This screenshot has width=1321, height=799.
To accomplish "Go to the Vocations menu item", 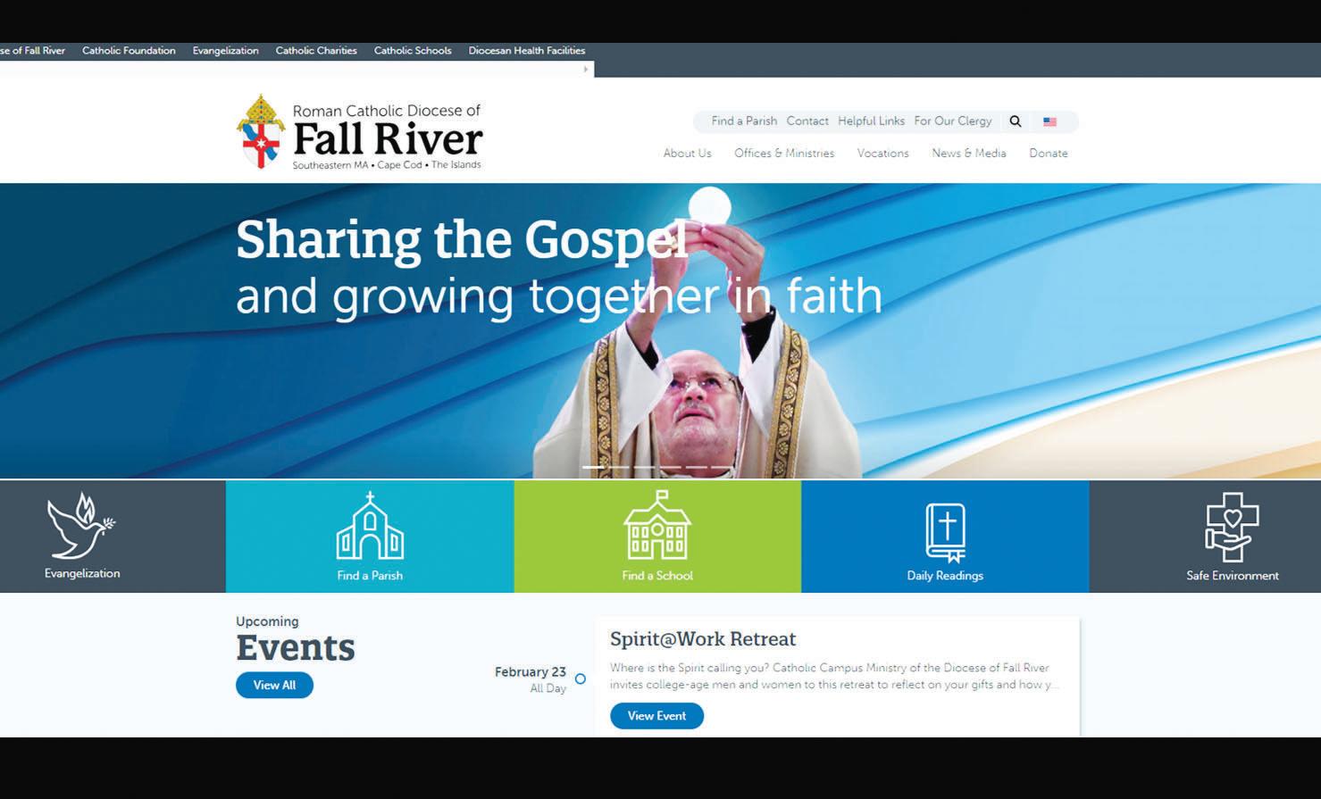I will 882,154.
